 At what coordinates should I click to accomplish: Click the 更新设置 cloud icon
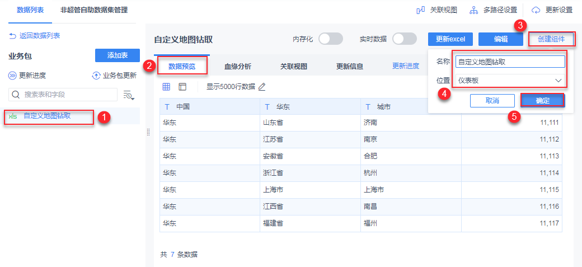536,10
